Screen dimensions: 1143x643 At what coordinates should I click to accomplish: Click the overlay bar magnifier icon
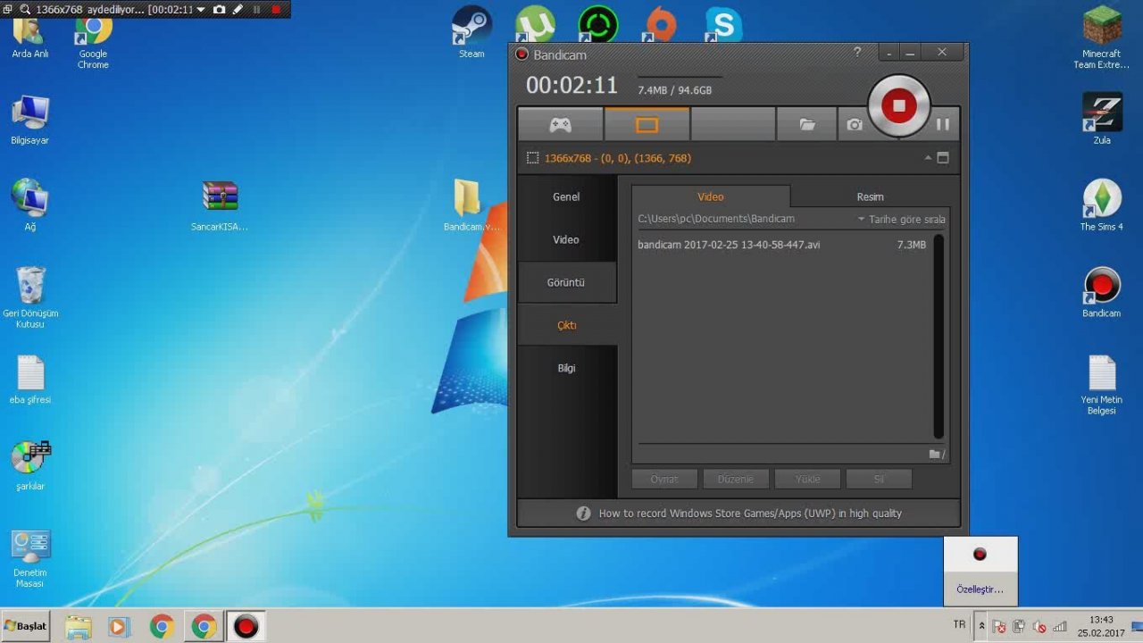(x=24, y=9)
